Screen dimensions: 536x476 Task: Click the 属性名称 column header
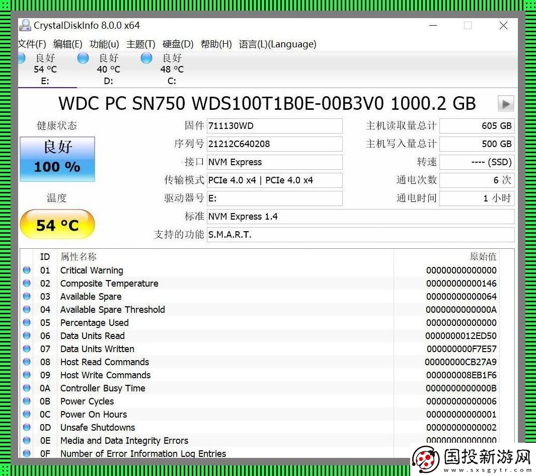79,257
